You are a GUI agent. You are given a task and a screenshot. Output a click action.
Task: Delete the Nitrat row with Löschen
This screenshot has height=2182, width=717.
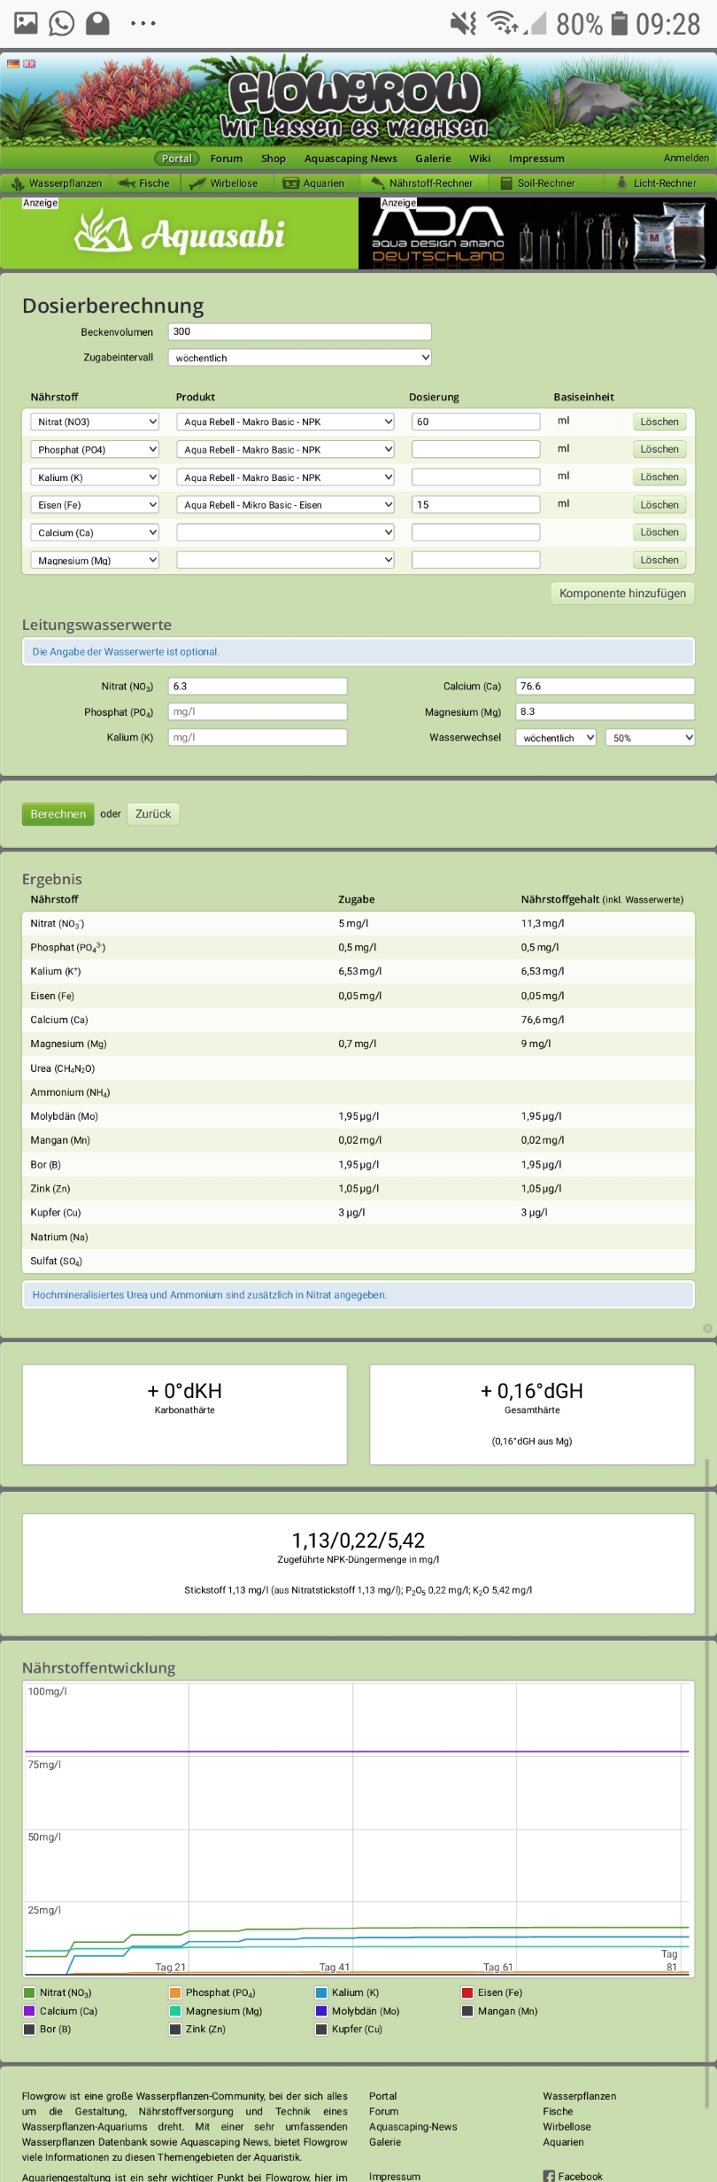click(659, 422)
